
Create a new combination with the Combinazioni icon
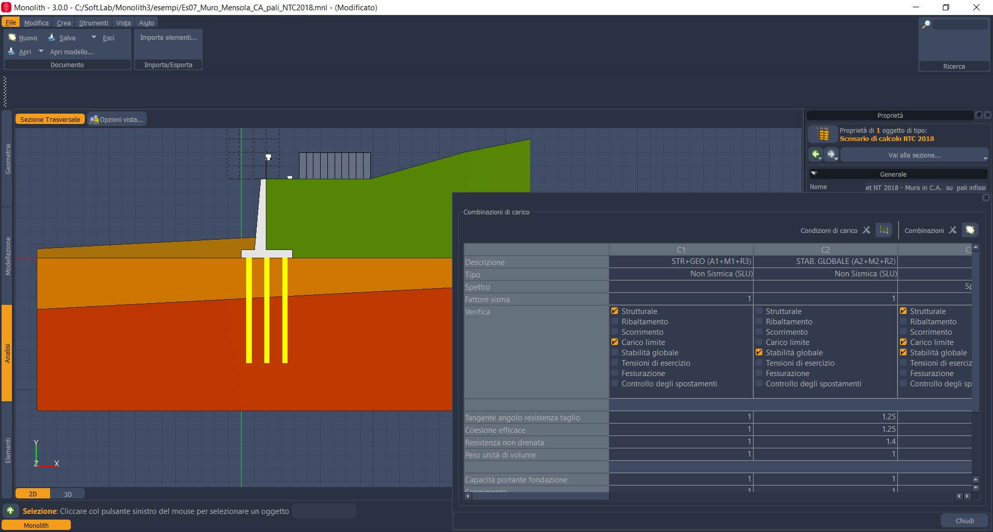tap(970, 230)
